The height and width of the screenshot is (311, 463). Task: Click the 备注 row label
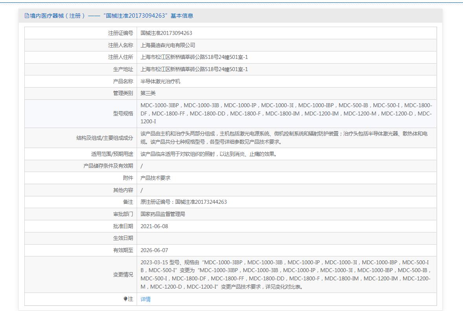(128, 202)
